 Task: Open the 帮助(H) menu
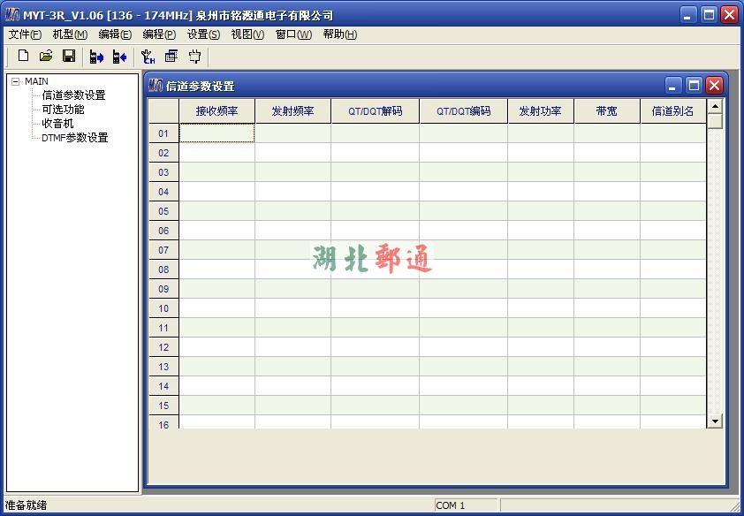pos(339,34)
